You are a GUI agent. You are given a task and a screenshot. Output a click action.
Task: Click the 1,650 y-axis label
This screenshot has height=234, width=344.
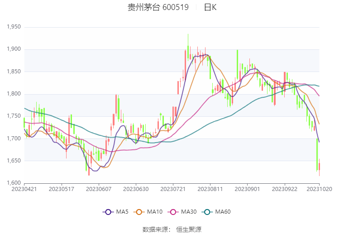click(x=14, y=161)
